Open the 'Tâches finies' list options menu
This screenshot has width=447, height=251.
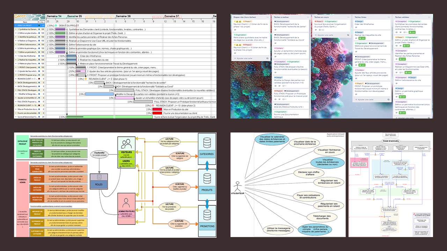tap(388, 17)
